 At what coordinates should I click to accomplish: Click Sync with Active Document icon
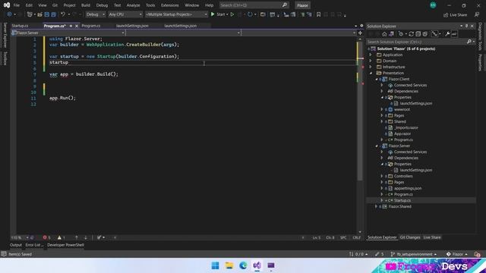(412, 34)
